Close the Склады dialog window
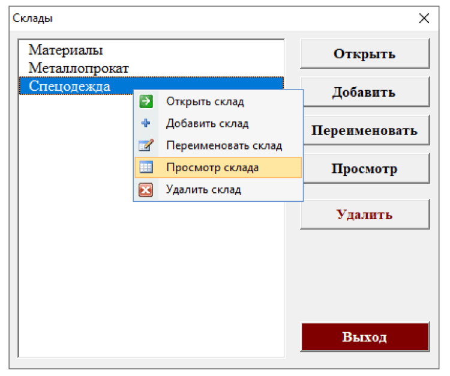Screen dimensions: 450x376 pos(424,19)
